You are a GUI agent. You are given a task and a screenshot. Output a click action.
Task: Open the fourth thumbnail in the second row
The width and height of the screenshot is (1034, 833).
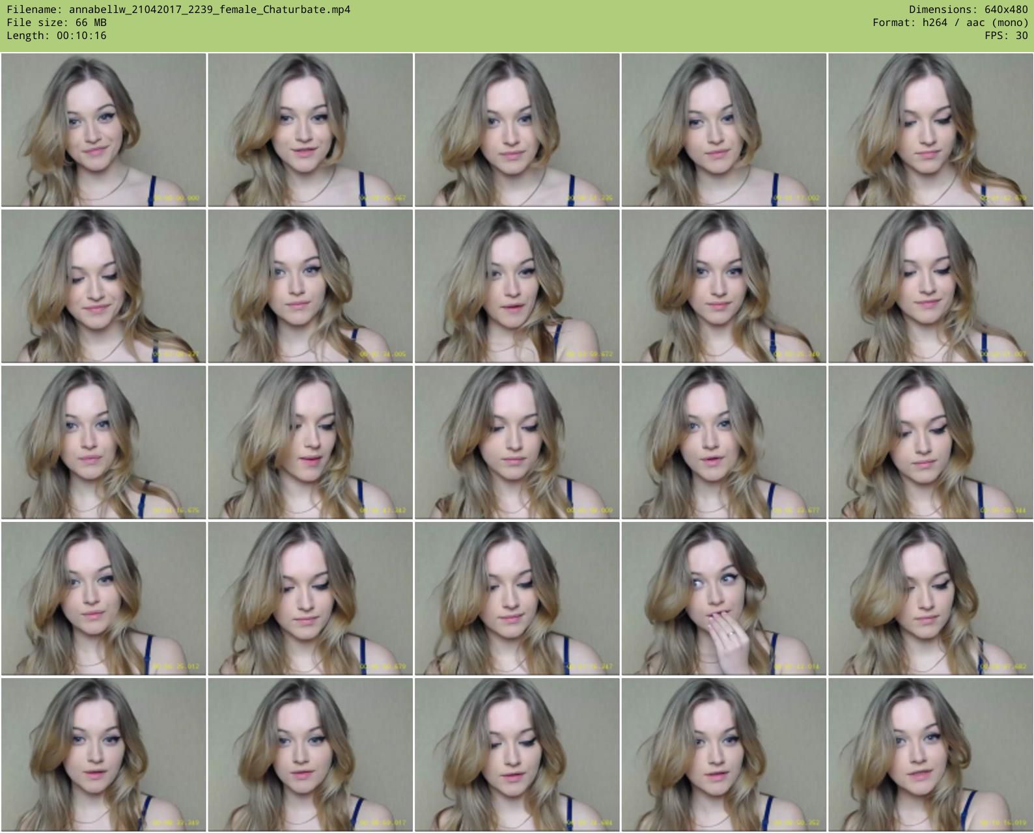click(x=723, y=286)
